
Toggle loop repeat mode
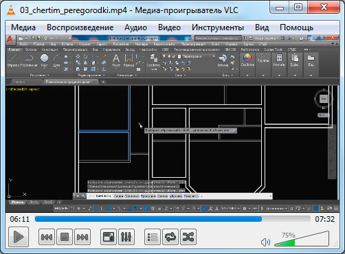[x=170, y=237]
